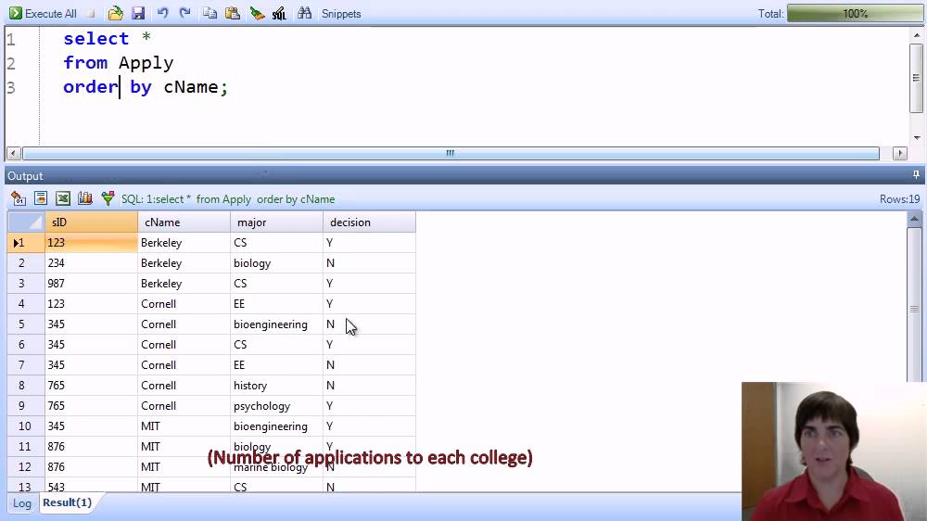Click the SQL format icon
This screenshot has width=927, height=521.
[x=279, y=13]
